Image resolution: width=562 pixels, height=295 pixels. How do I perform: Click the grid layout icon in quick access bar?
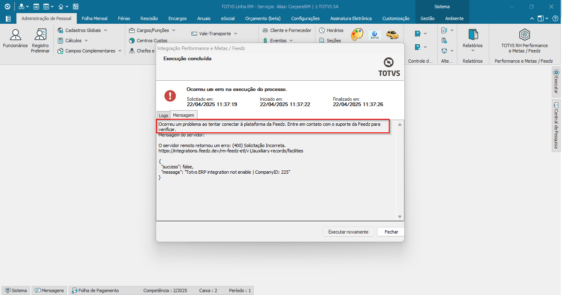[76, 7]
